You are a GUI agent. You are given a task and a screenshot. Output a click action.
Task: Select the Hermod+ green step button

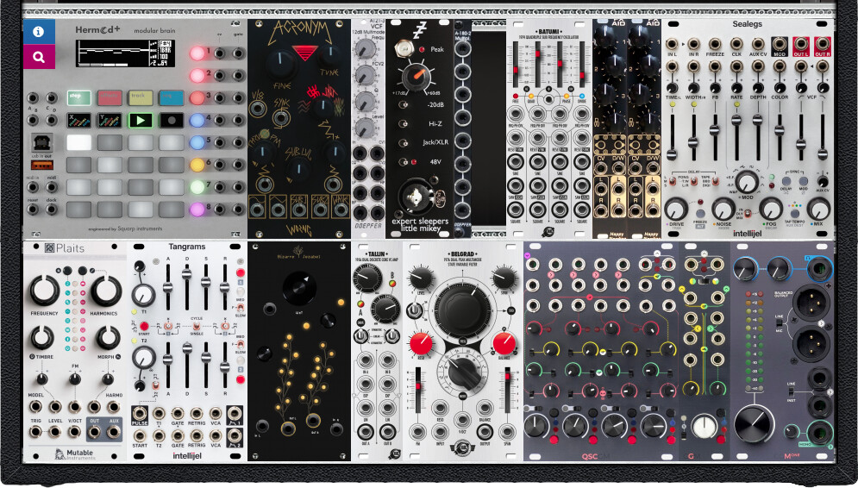tap(78, 97)
